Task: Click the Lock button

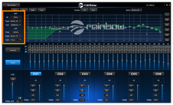Action: (x=42, y=10)
